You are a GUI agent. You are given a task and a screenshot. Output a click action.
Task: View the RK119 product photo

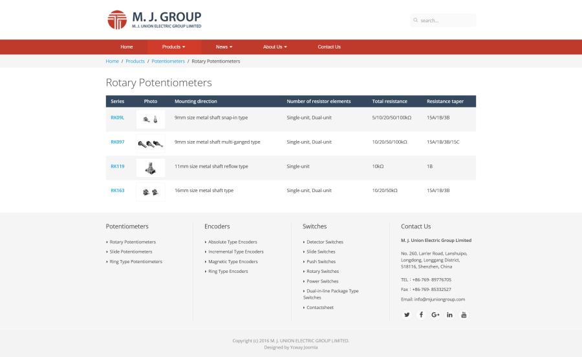coord(151,167)
